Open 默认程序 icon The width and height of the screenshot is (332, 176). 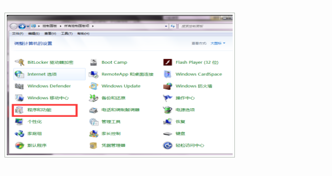19,145
